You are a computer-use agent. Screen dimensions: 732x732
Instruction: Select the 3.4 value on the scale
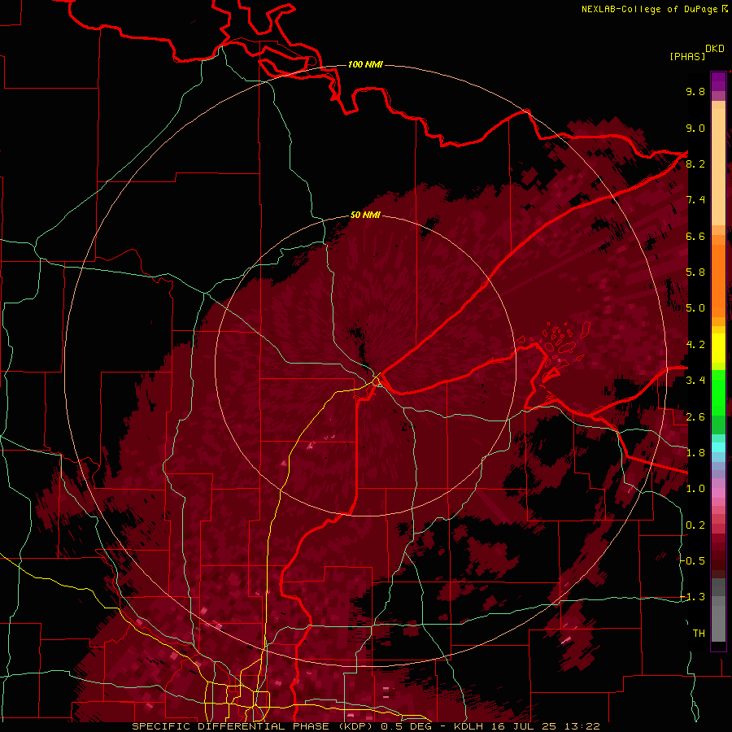coord(695,381)
